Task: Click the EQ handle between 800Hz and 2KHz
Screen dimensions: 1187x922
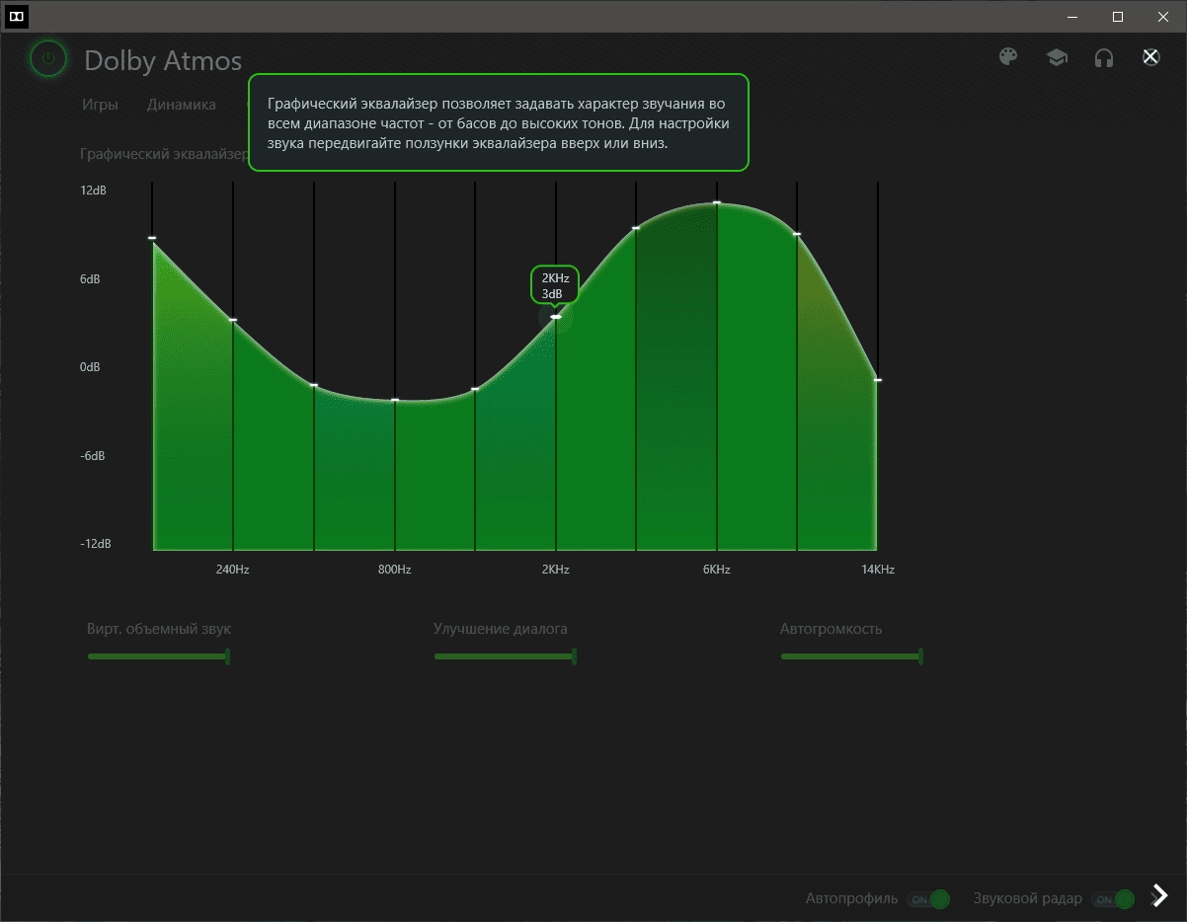Action: point(475,389)
